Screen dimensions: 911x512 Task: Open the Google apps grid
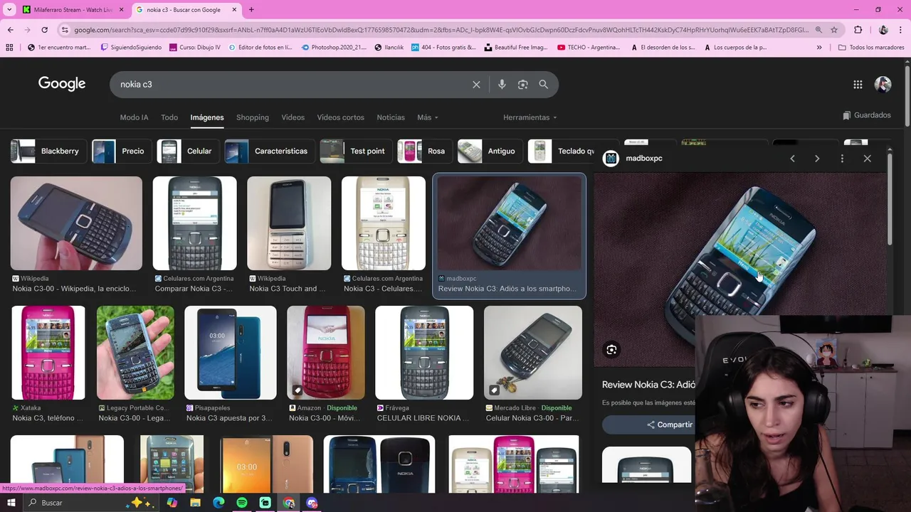click(x=858, y=85)
